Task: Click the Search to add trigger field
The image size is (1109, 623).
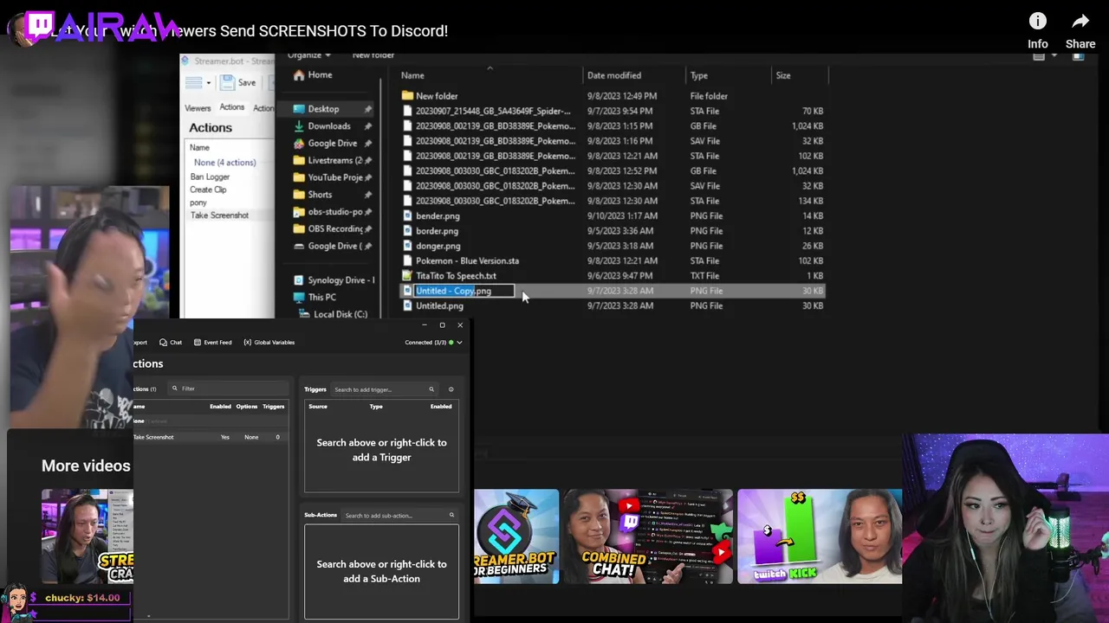Action: 386,389
